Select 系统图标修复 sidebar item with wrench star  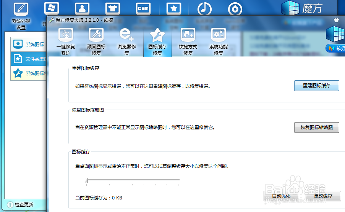29,73
